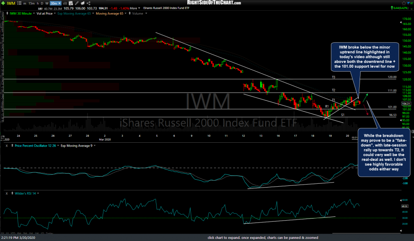This screenshot has height=241, width=414.
Task: Click the -1.40% percent change value
Action: pos(124,9)
